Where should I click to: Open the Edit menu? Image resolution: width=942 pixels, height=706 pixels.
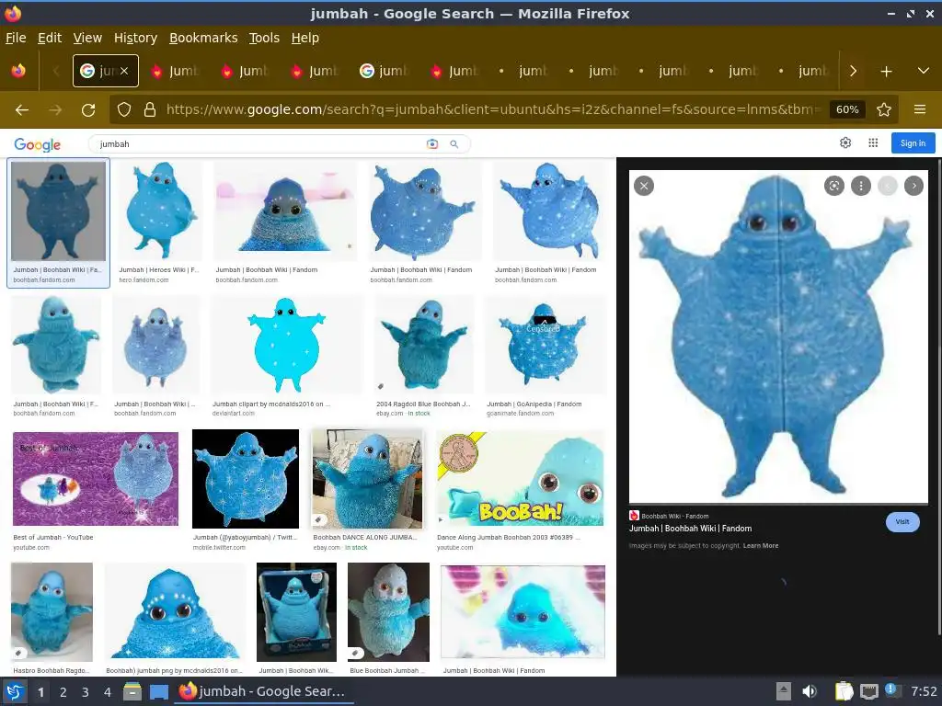pyautogui.click(x=50, y=38)
